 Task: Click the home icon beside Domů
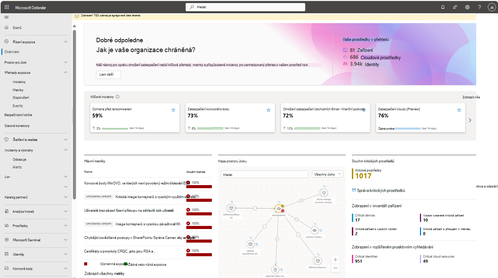(6, 28)
